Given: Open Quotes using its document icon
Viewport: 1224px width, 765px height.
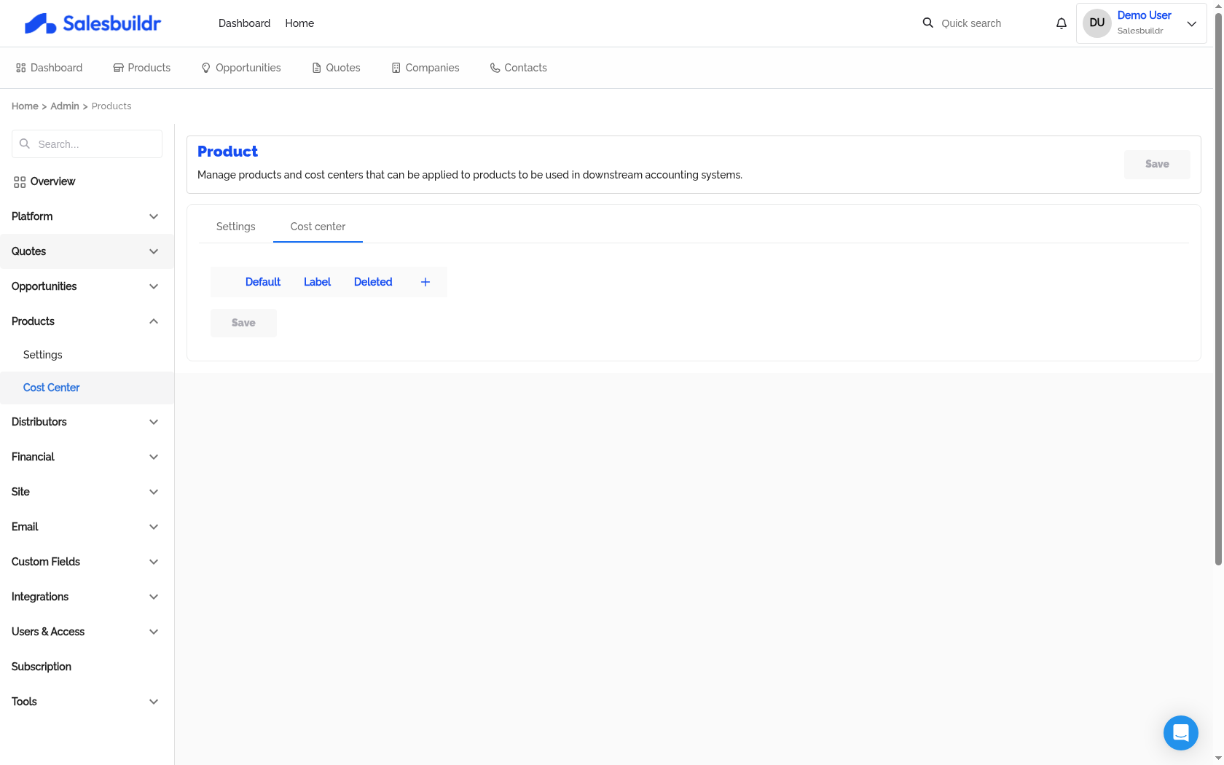Looking at the screenshot, I should click(x=315, y=67).
